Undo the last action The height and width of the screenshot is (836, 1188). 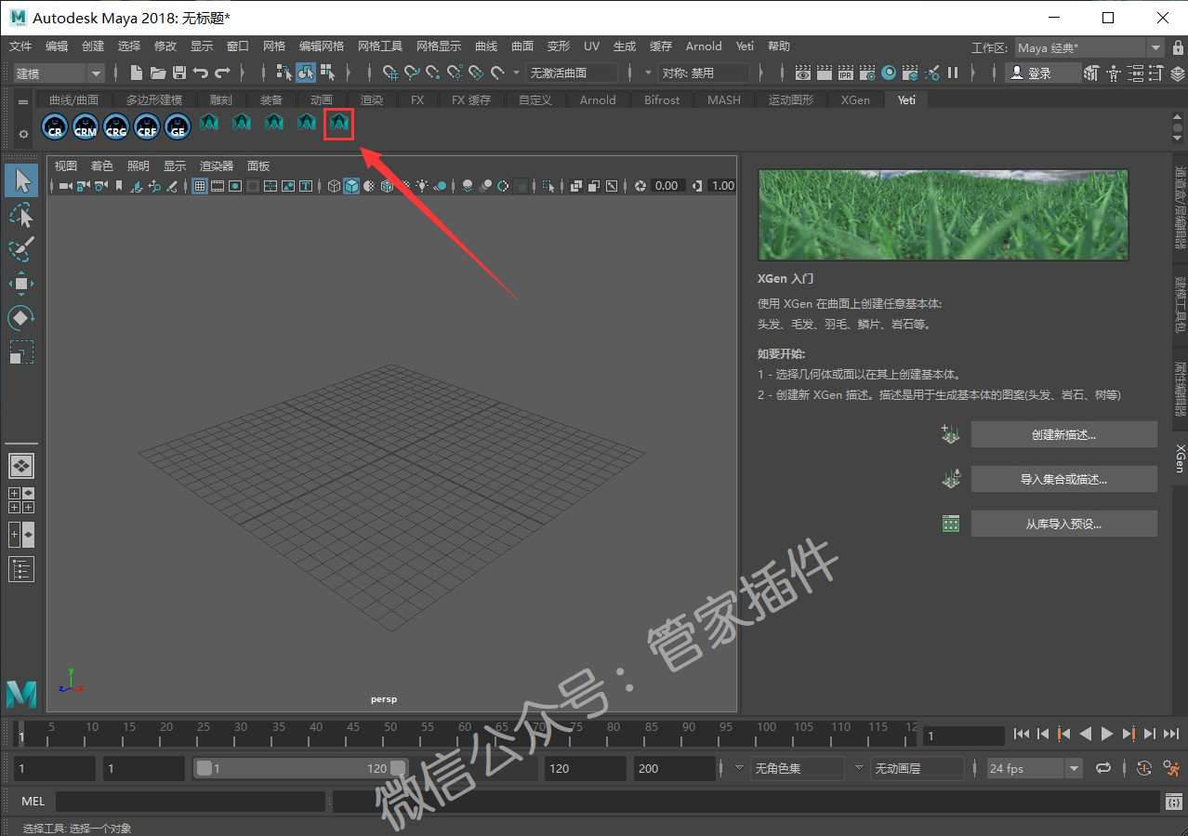[200, 73]
